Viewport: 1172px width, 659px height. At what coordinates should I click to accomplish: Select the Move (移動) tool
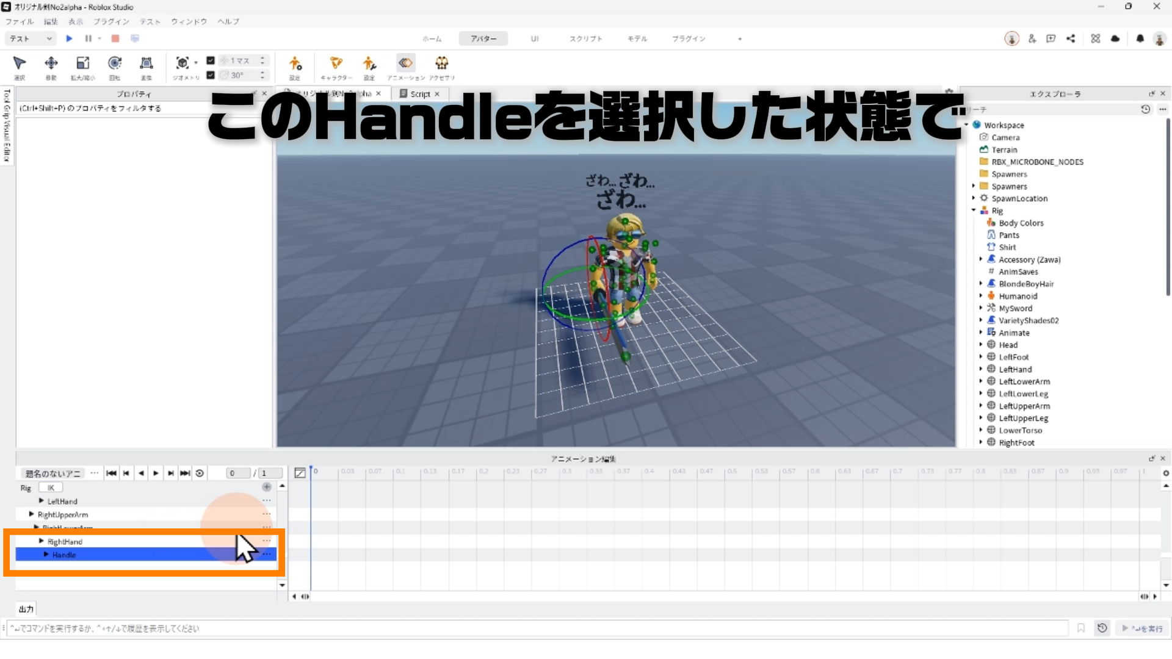click(x=51, y=63)
